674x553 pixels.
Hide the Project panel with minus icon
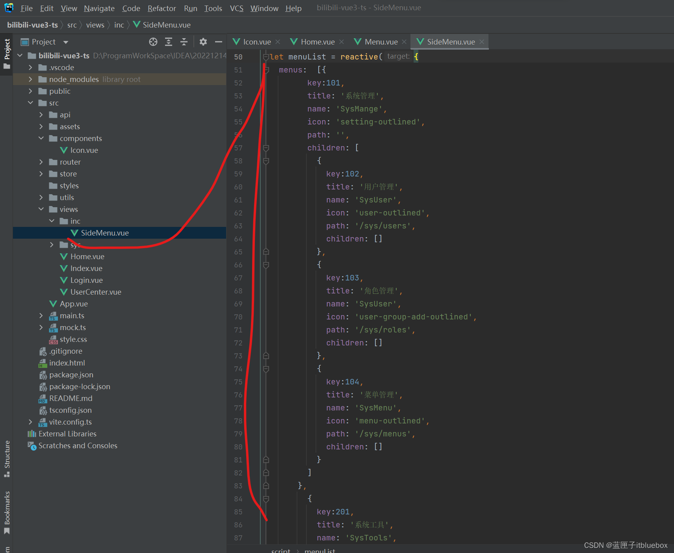coord(219,42)
